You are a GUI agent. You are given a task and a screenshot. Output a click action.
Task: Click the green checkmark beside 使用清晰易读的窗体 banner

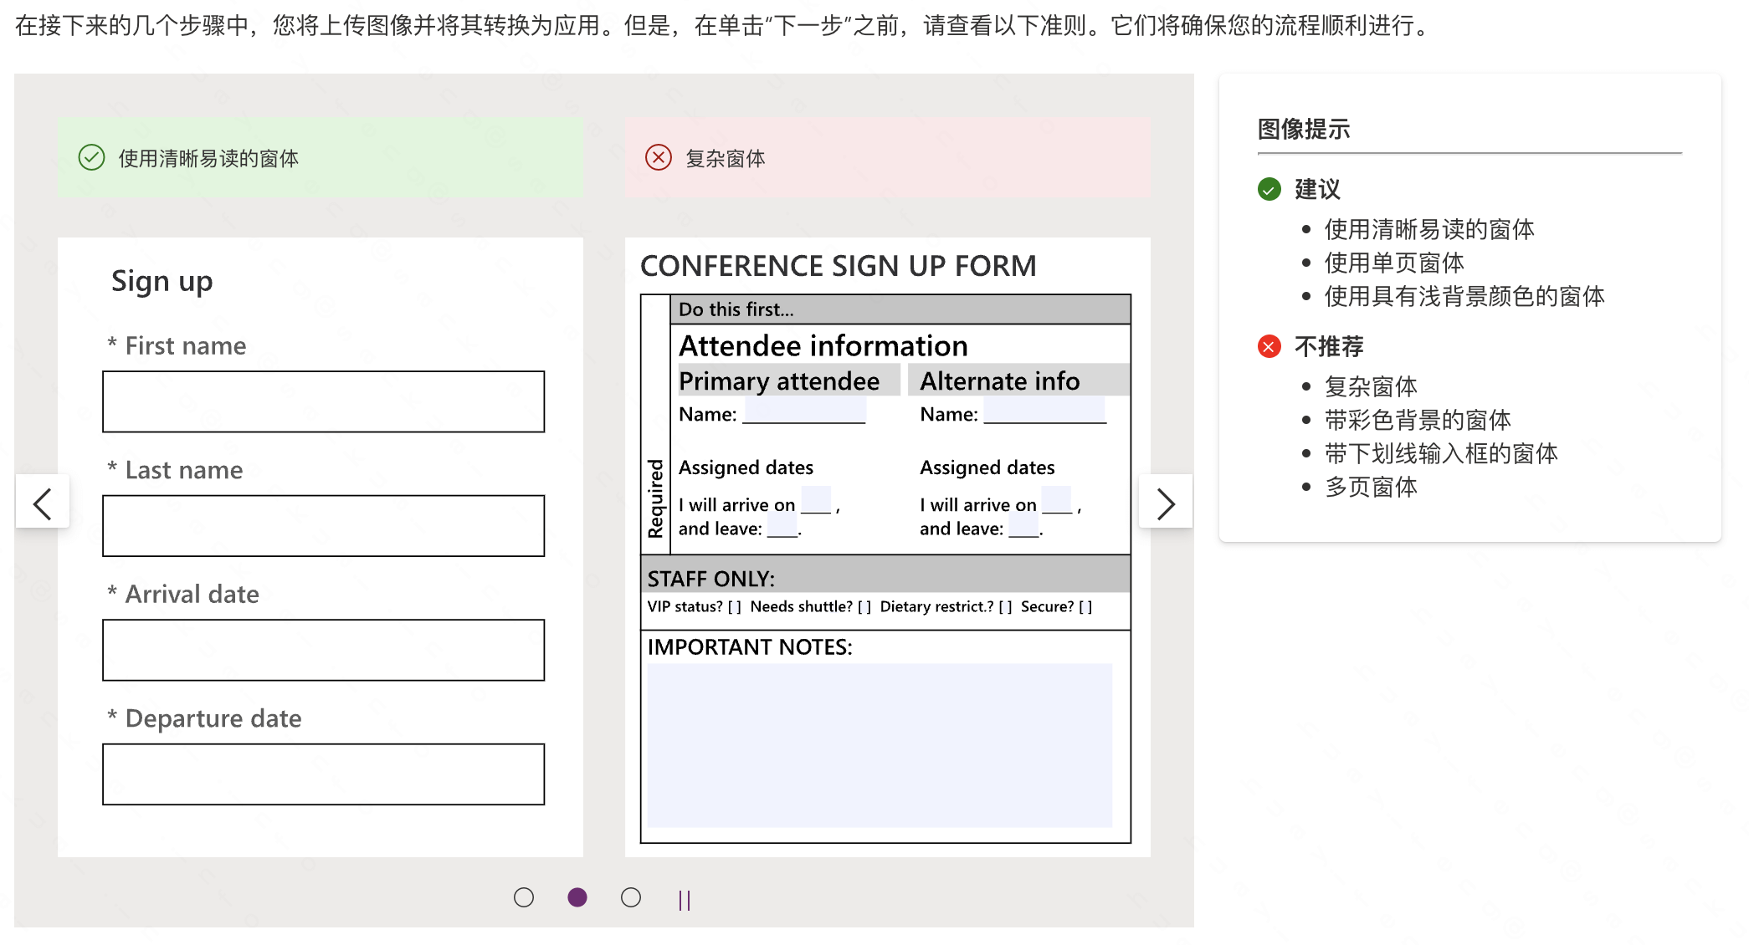click(91, 158)
